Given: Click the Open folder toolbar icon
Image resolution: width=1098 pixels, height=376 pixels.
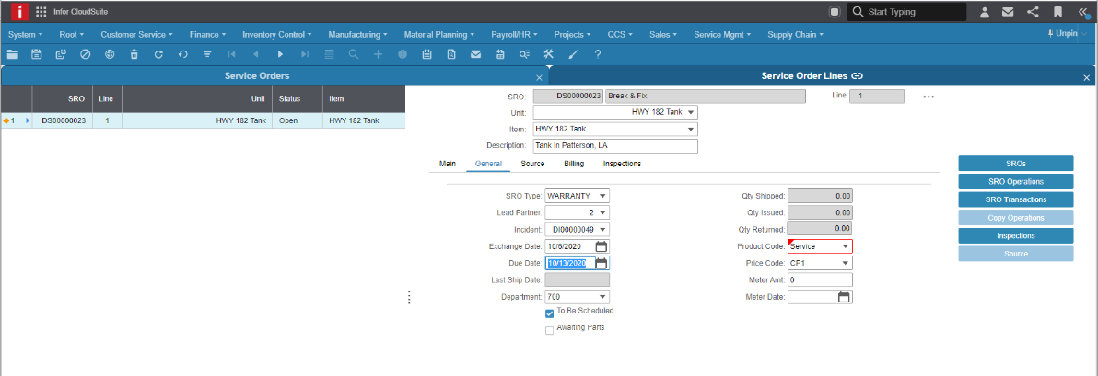Looking at the screenshot, I should [11, 54].
